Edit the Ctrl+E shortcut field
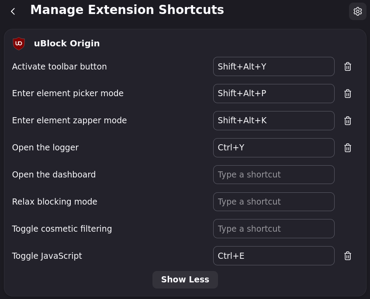Viewport: 370px width, 299px height. [274, 256]
